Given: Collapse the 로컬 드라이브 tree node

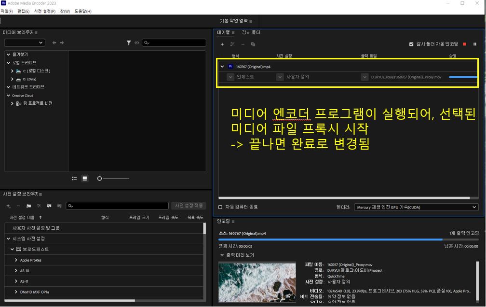Looking at the screenshot, I should 8,63.
